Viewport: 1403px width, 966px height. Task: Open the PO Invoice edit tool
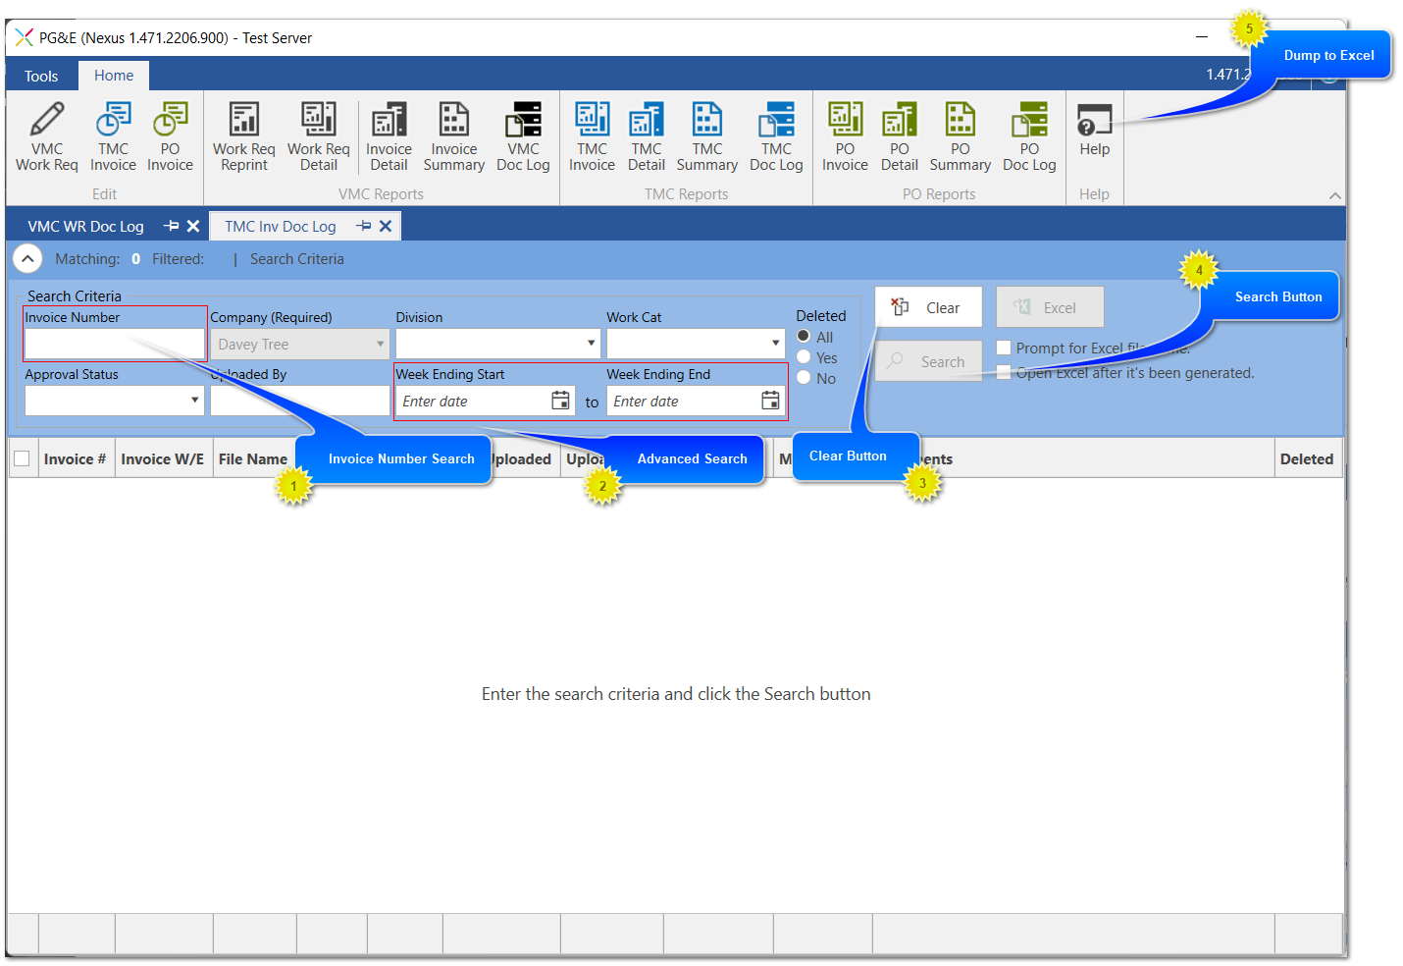click(169, 134)
